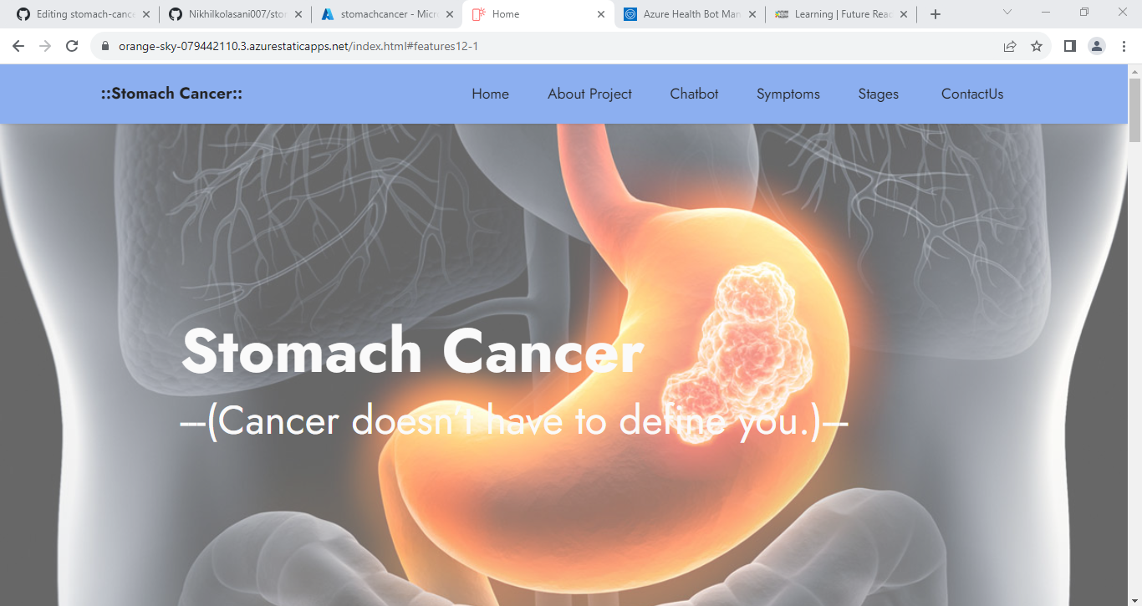Screen dimensions: 1142x606
Task: Open the Chatbot navigation link
Action: (693, 94)
